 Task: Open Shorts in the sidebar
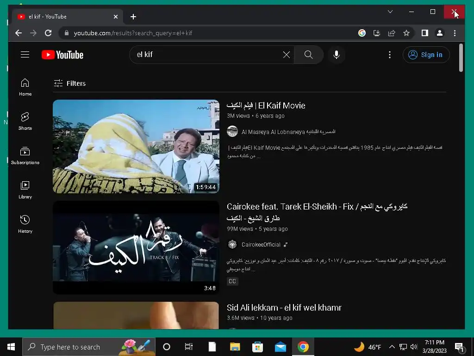(25, 121)
